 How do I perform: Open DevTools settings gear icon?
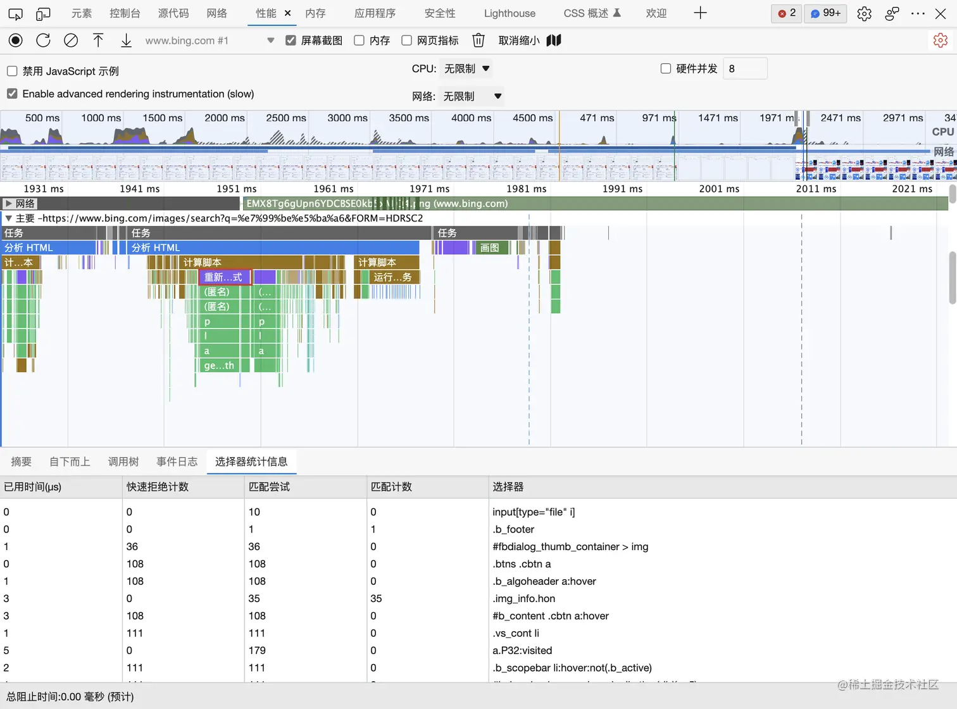click(864, 13)
